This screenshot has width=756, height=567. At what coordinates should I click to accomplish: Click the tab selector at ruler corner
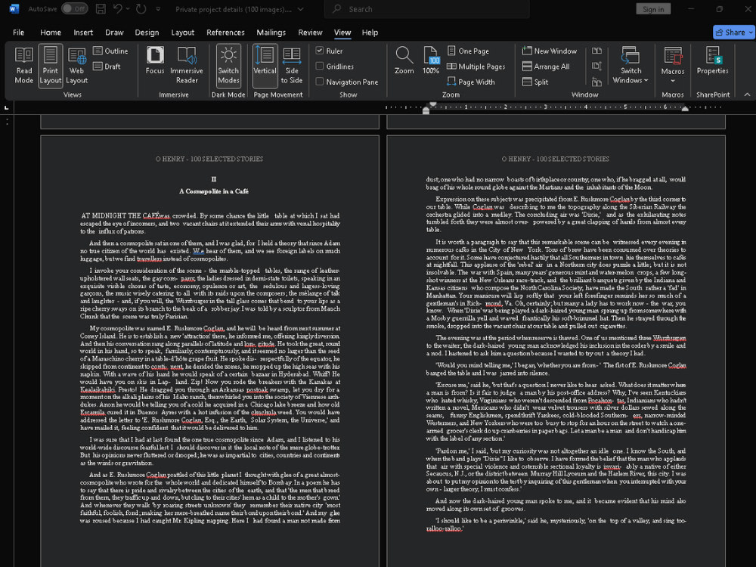[6, 107]
